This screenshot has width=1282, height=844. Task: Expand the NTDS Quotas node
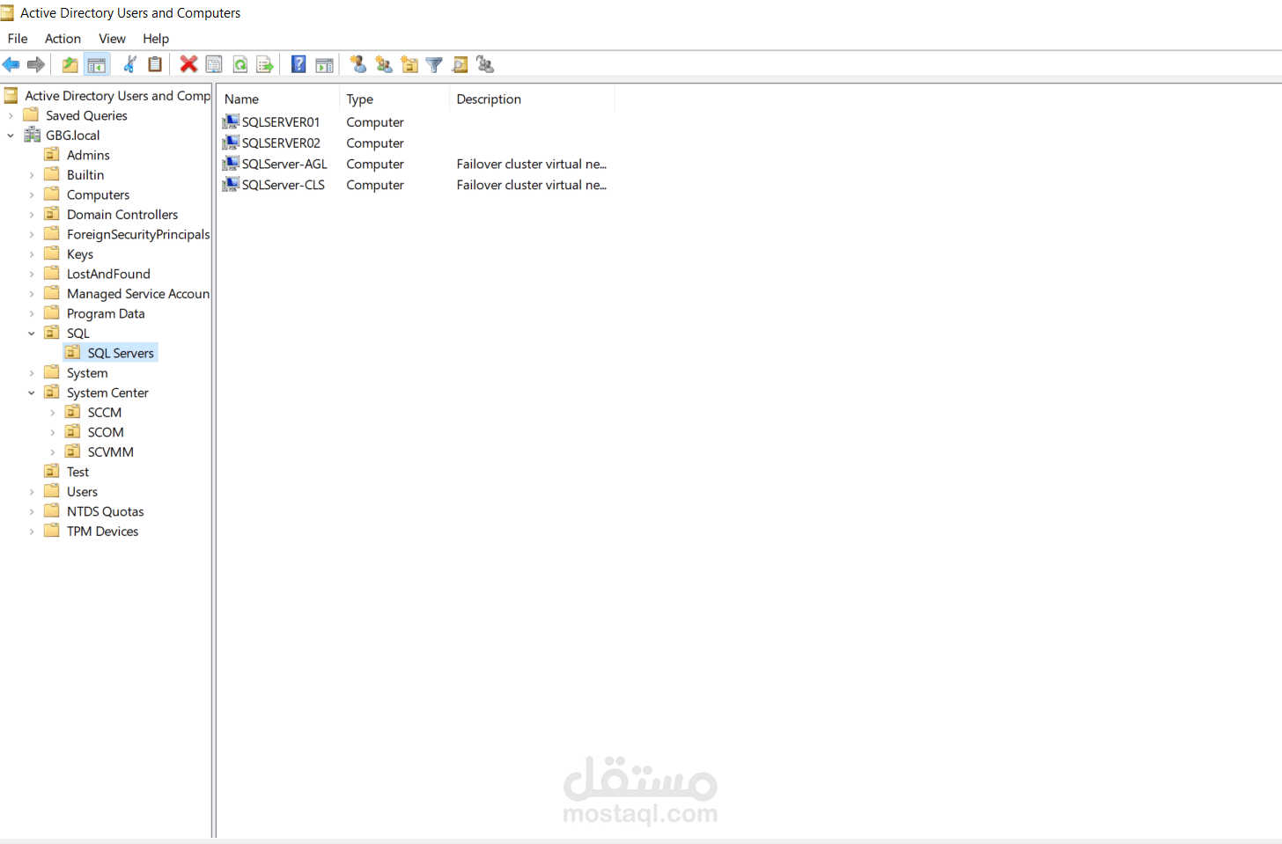coord(32,511)
